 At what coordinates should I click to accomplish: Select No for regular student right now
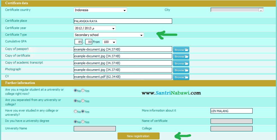pyautogui.click(x=75, y=91)
